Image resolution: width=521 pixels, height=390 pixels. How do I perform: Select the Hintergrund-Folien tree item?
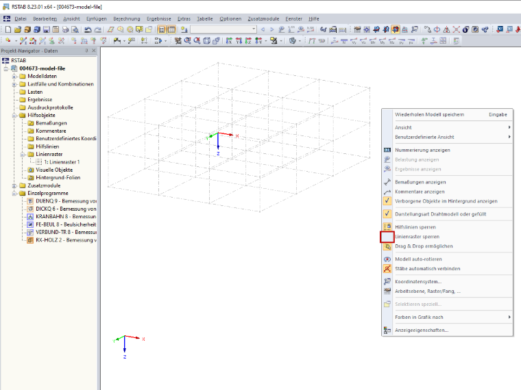click(x=58, y=178)
